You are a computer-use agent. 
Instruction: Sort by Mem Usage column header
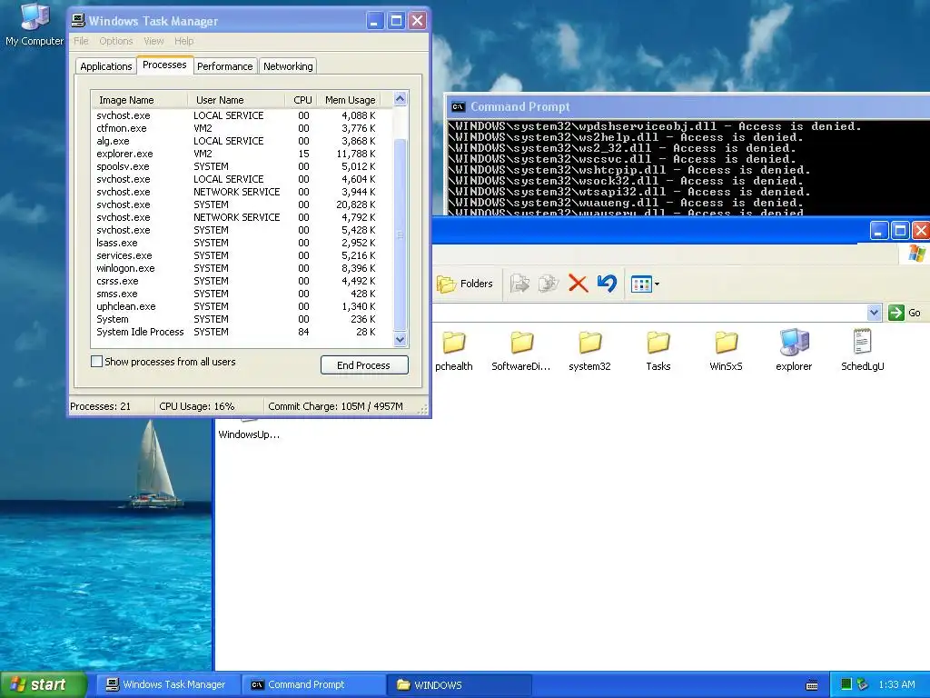350,100
